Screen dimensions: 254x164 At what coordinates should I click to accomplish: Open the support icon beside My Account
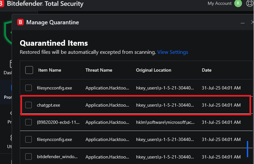pyautogui.click(x=250, y=3)
